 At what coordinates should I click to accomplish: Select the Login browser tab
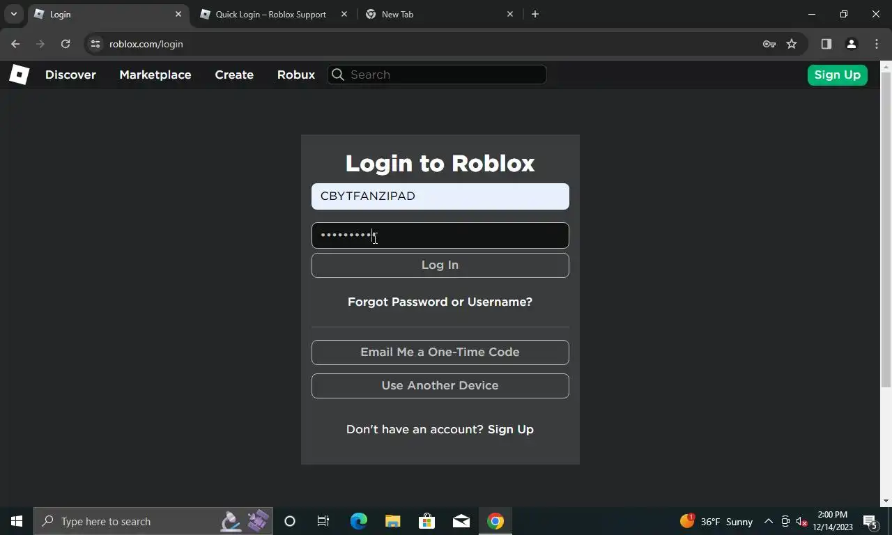[108, 14]
